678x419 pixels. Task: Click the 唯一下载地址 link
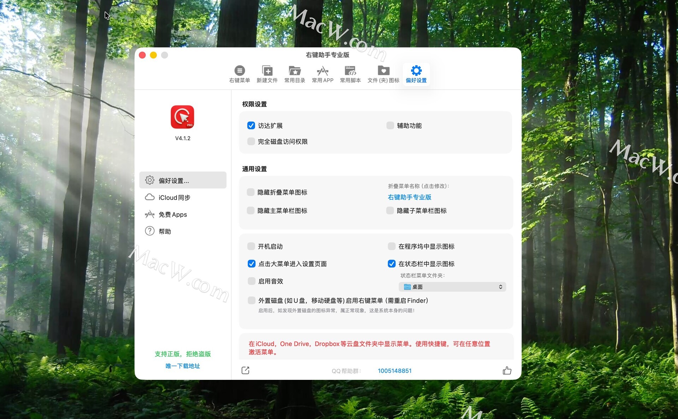coord(183,366)
